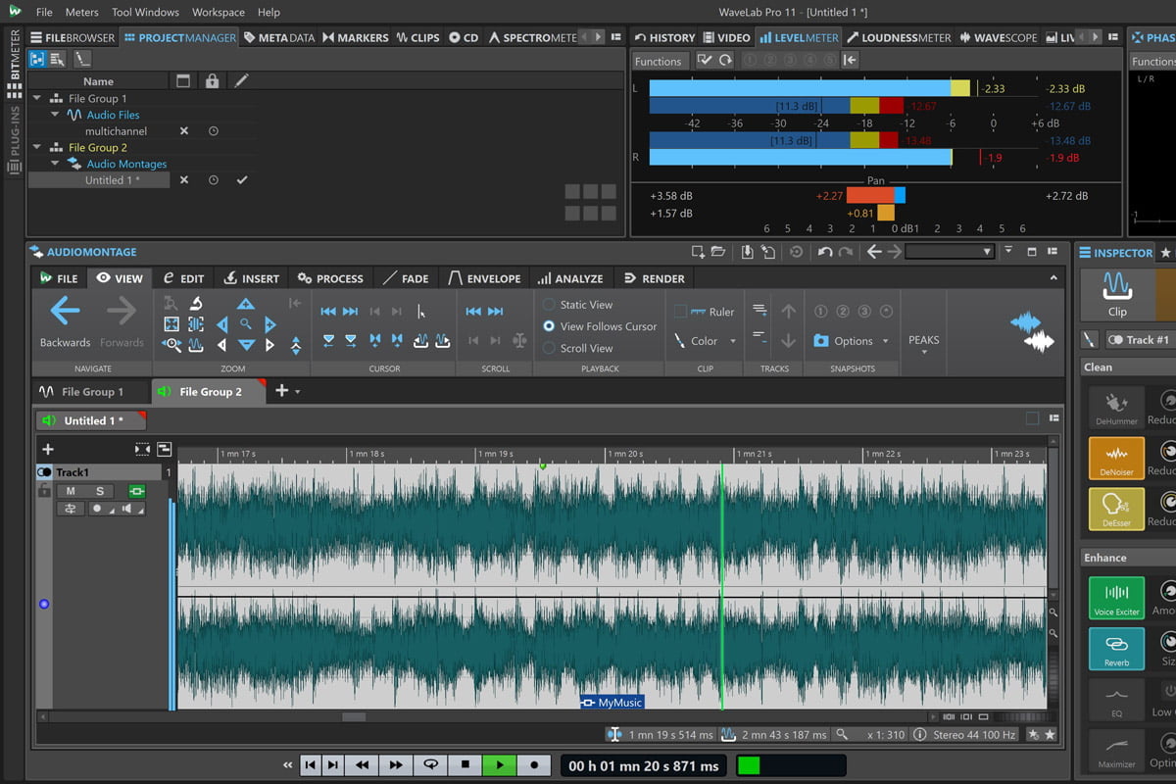Zoom in horizontally with right-arrow plus icon

pyautogui.click(x=270, y=324)
